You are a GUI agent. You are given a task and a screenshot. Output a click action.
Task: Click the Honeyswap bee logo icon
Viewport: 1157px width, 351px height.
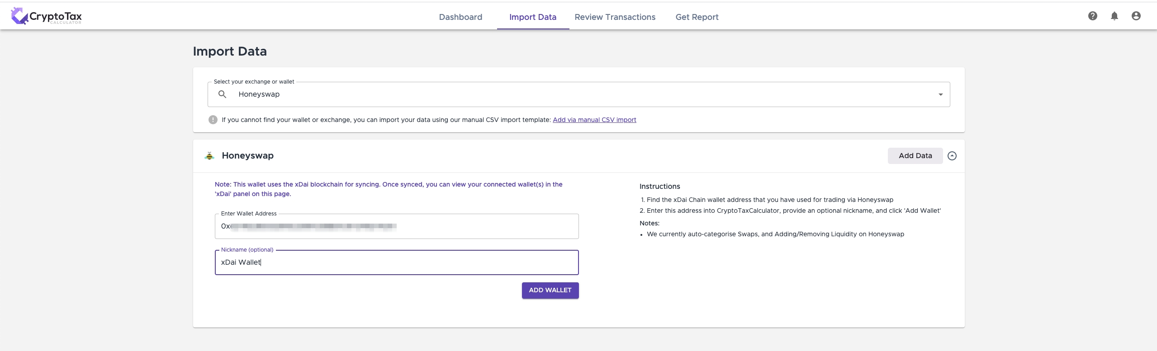(x=209, y=156)
